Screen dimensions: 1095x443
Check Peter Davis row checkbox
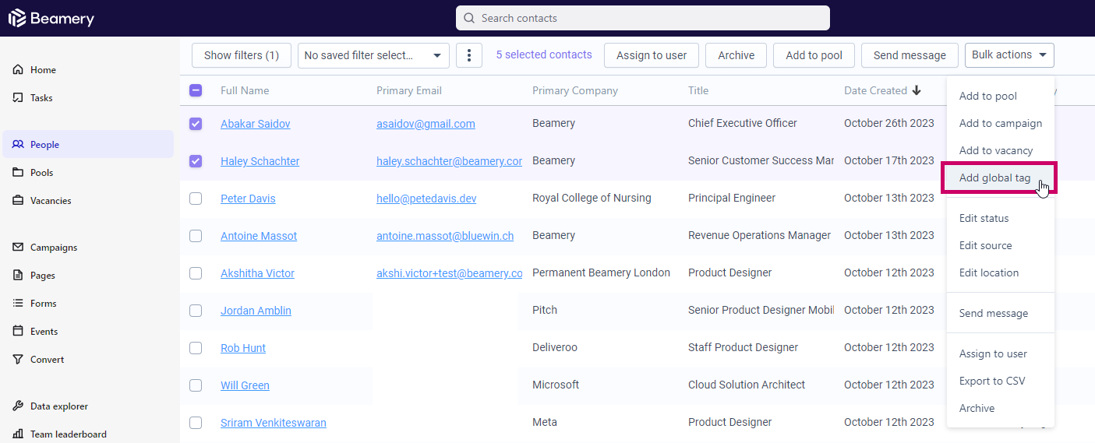point(196,199)
